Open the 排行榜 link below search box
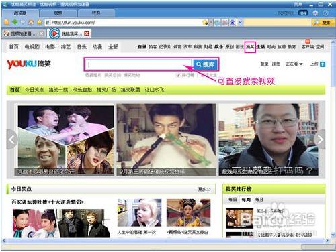The height and width of the screenshot is (252, 336). [x=187, y=75]
